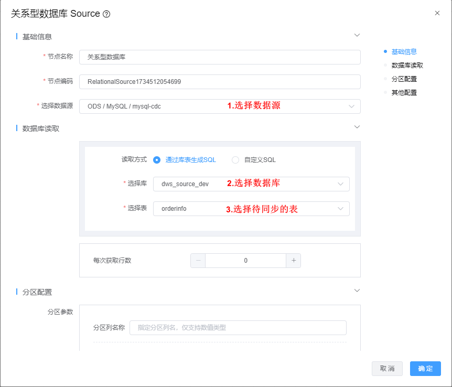
Task: Jump to 基础信息 in the side navigation
Action: 404,51
